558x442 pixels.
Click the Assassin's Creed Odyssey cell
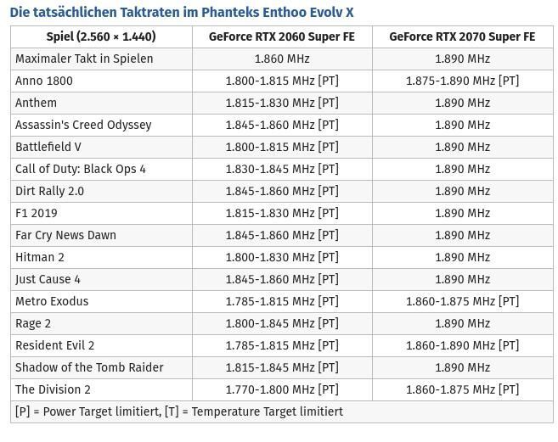pos(83,125)
